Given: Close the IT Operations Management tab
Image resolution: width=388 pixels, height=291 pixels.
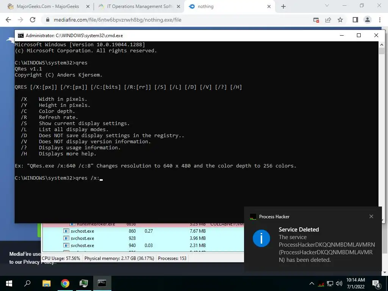Looking at the screenshot, I should click(178, 7).
